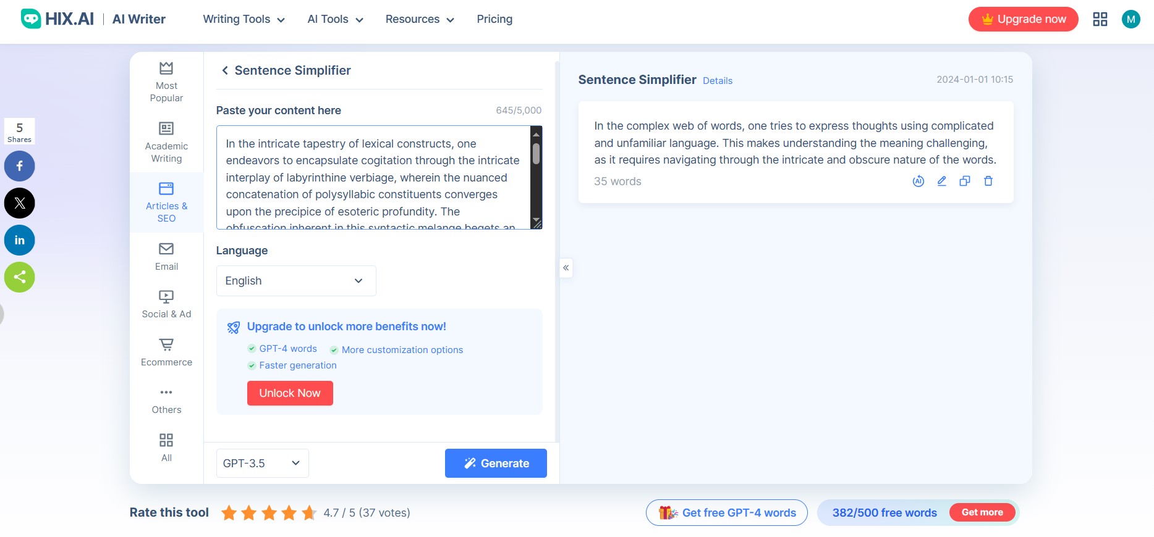
Task: Expand the Writing Tools menu
Action: pos(242,19)
